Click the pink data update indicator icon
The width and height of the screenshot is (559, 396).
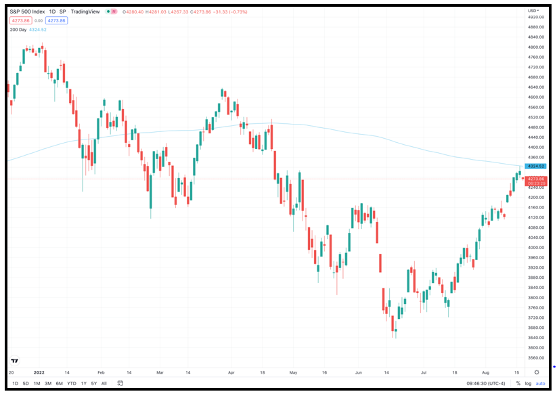click(114, 12)
